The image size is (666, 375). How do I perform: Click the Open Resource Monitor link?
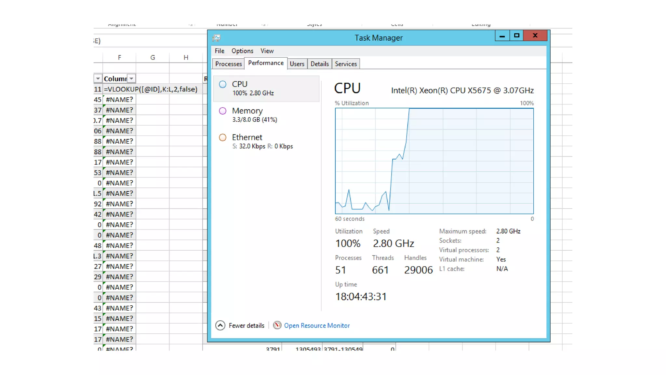317,326
